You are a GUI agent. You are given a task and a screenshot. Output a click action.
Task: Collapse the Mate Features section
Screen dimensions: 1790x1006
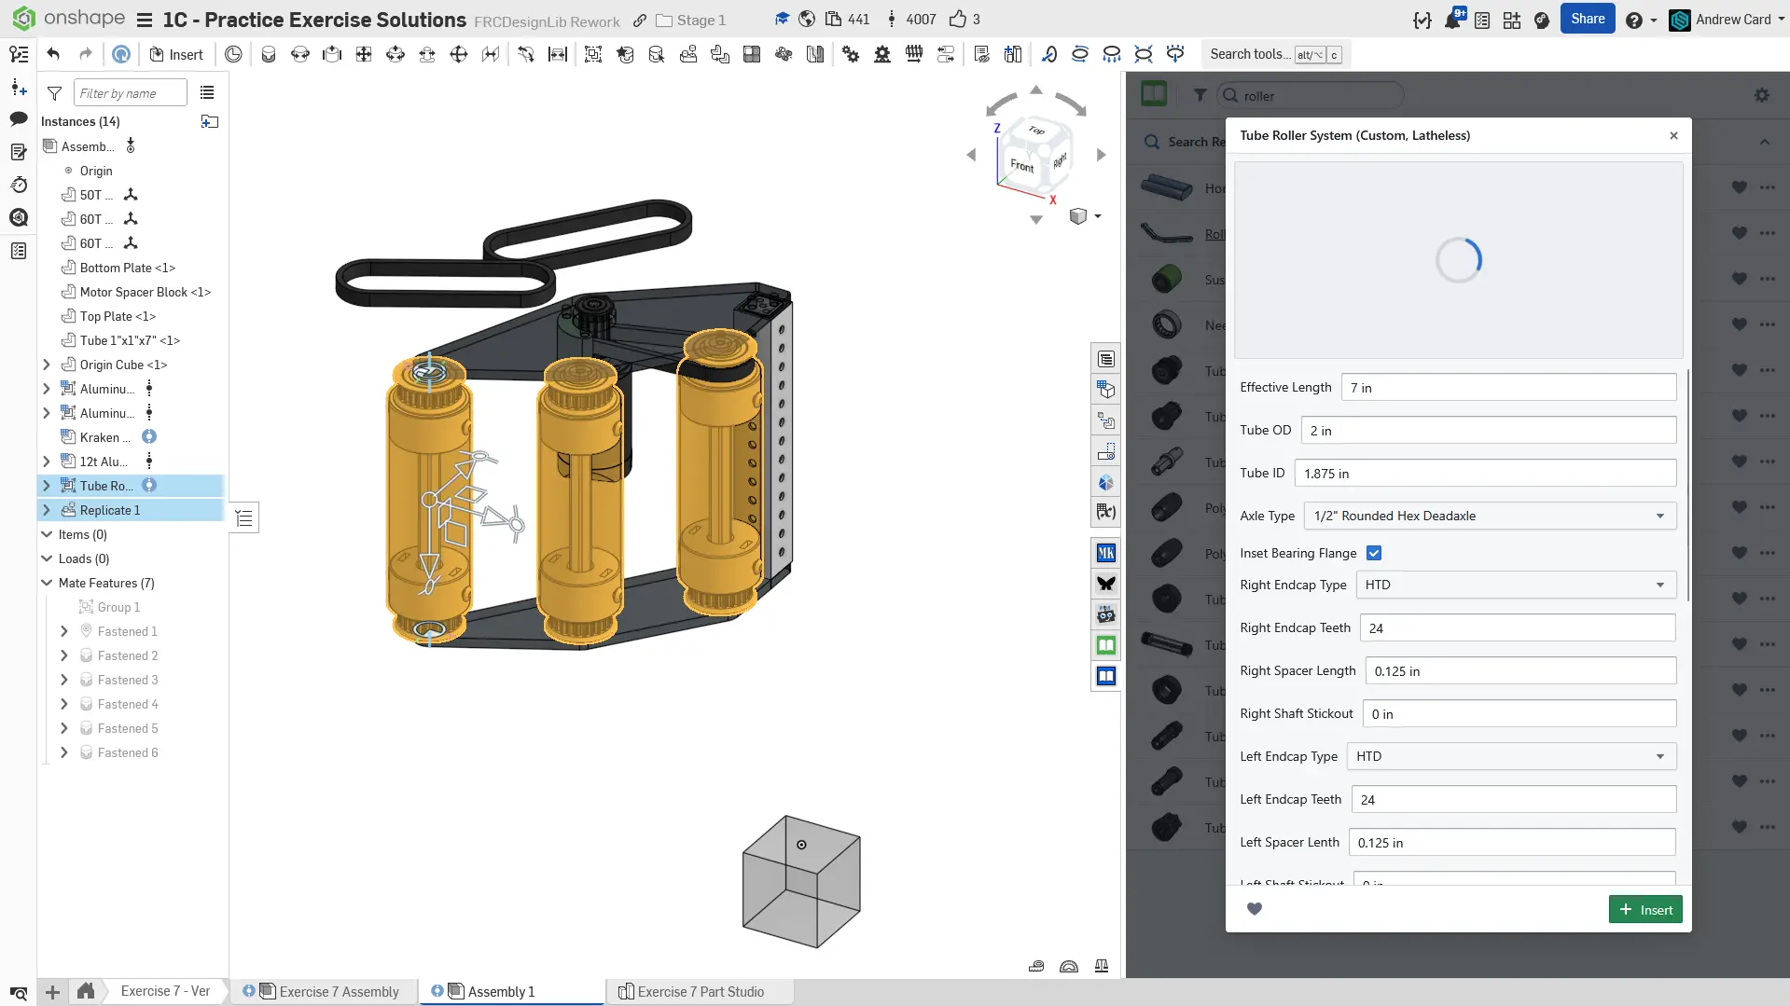click(x=47, y=583)
